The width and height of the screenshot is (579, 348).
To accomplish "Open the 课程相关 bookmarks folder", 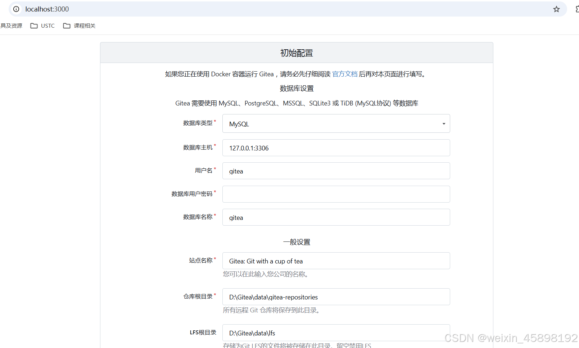I will click(x=79, y=26).
